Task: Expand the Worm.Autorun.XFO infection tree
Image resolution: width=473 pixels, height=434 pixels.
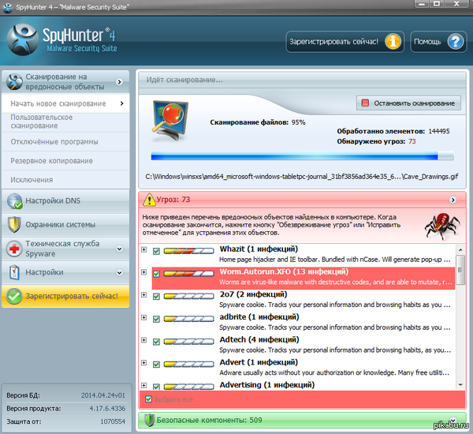Action: click(144, 272)
